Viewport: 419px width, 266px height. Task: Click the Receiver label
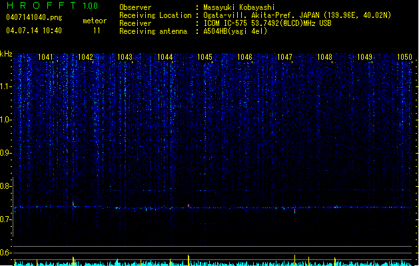(135, 23)
